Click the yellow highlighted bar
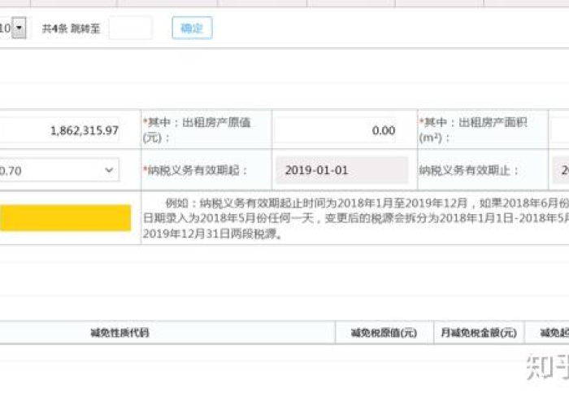This screenshot has width=569, height=407. tap(65, 217)
